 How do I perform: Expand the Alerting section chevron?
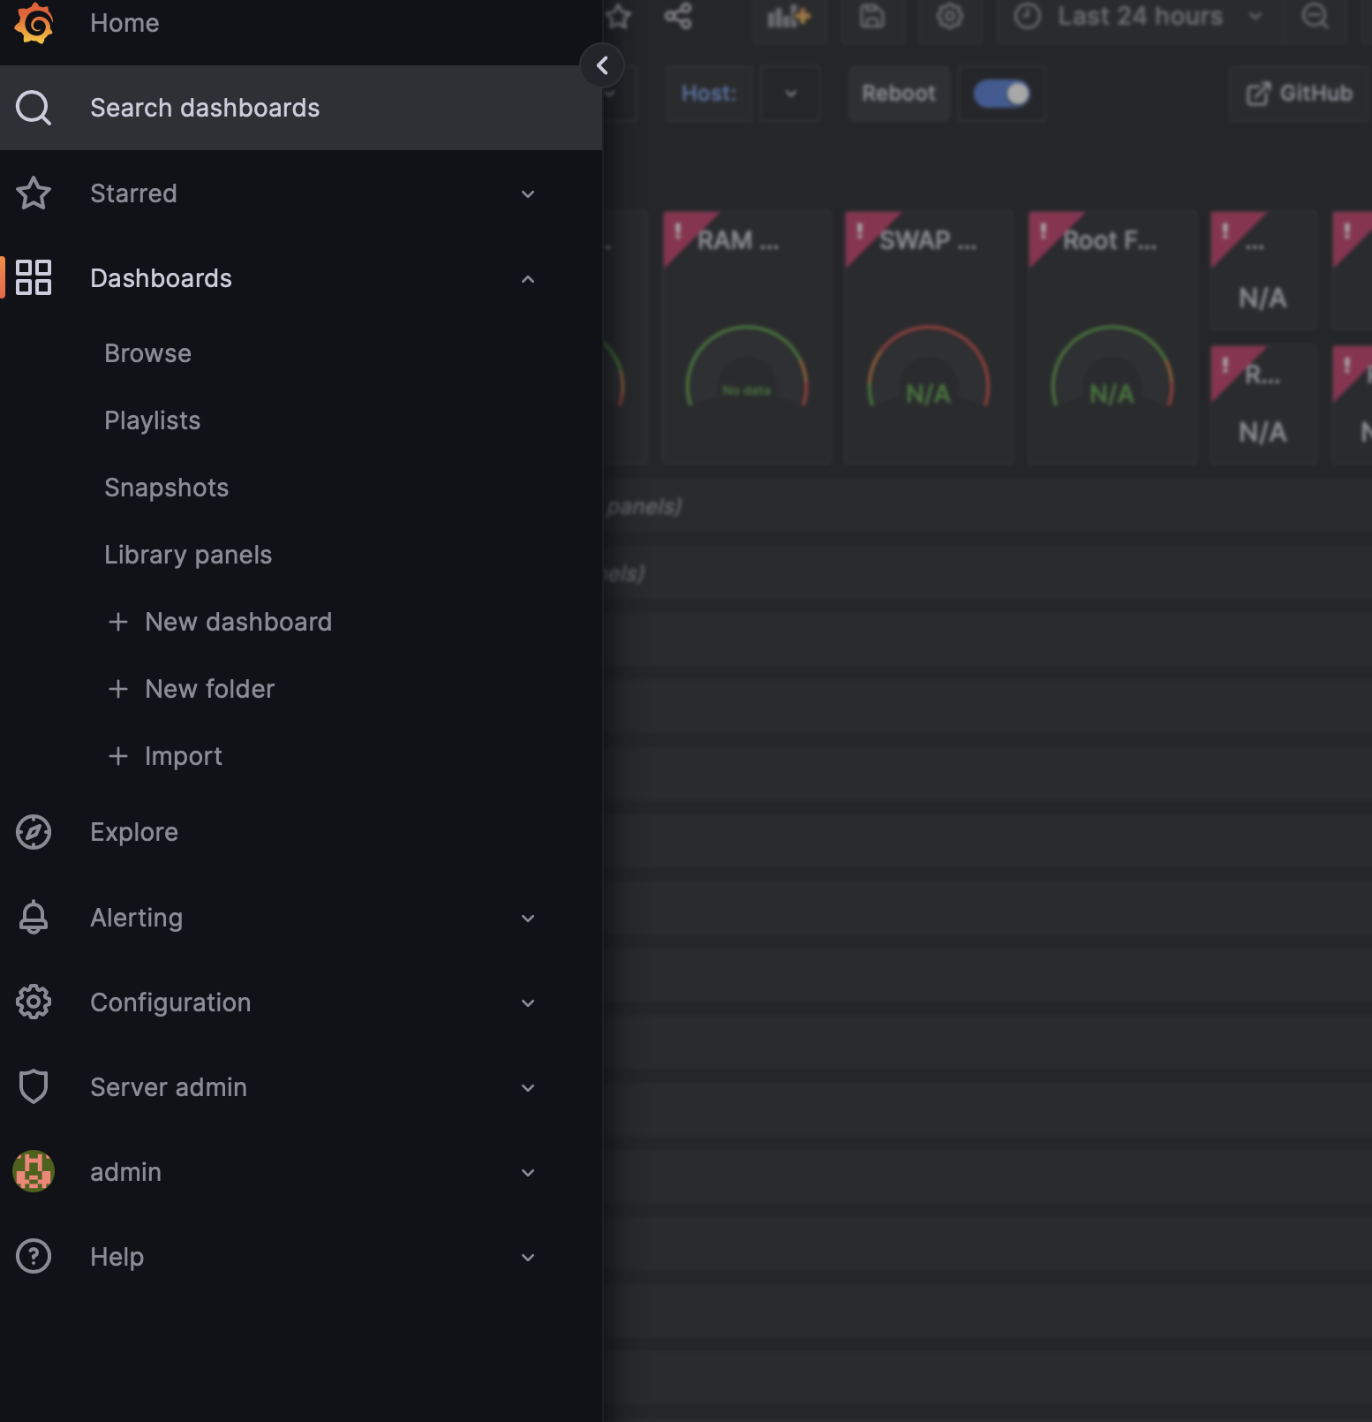pos(528,919)
